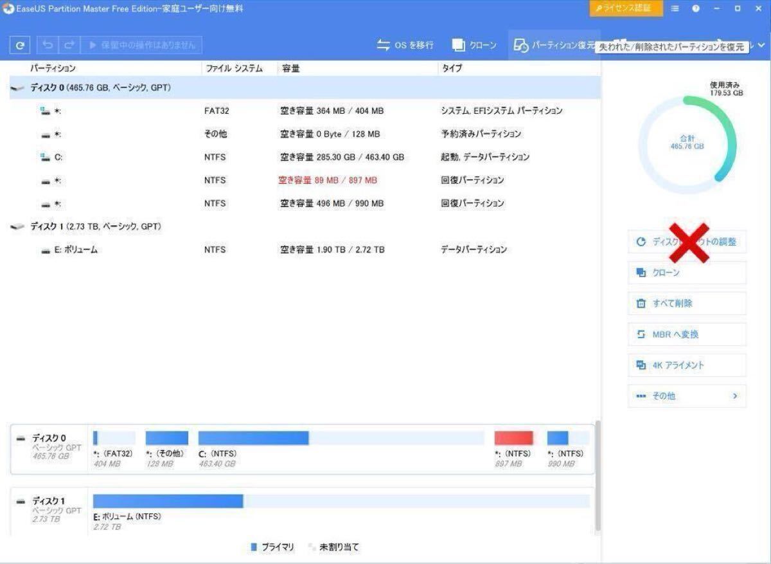Viewport: 771px width, 564px height.
Task: Expand the chevron dropdown at toolbar's right end
Action: pyautogui.click(x=761, y=45)
